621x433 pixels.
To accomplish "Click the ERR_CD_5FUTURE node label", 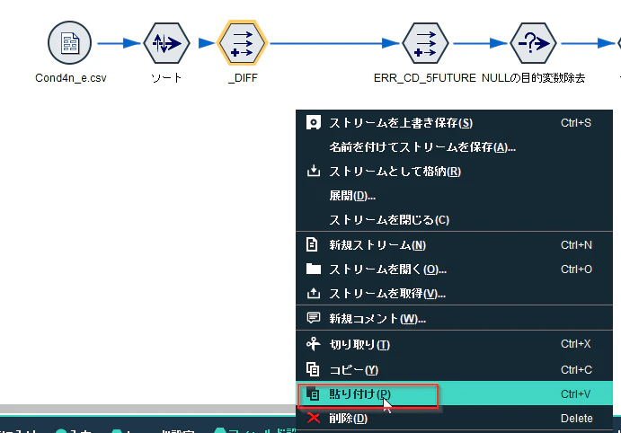I will [424, 78].
